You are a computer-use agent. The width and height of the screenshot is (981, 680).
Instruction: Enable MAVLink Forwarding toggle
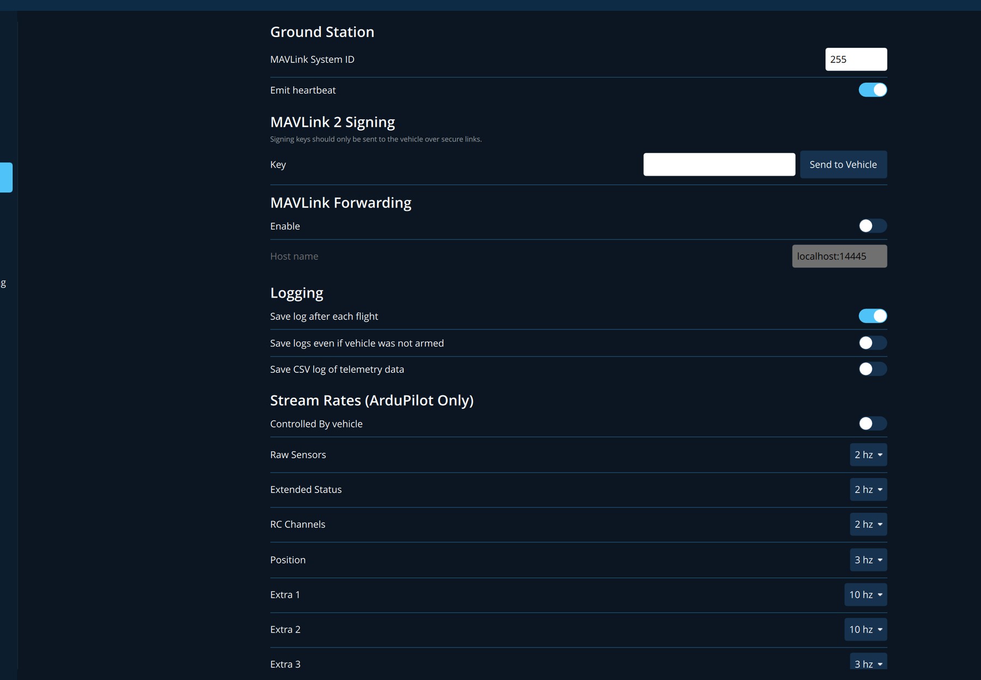tap(873, 226)
